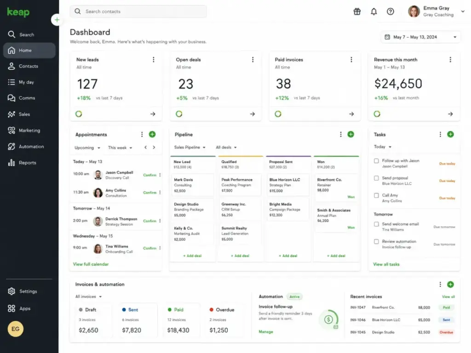Click View full calendar link

tap(91, 264)
